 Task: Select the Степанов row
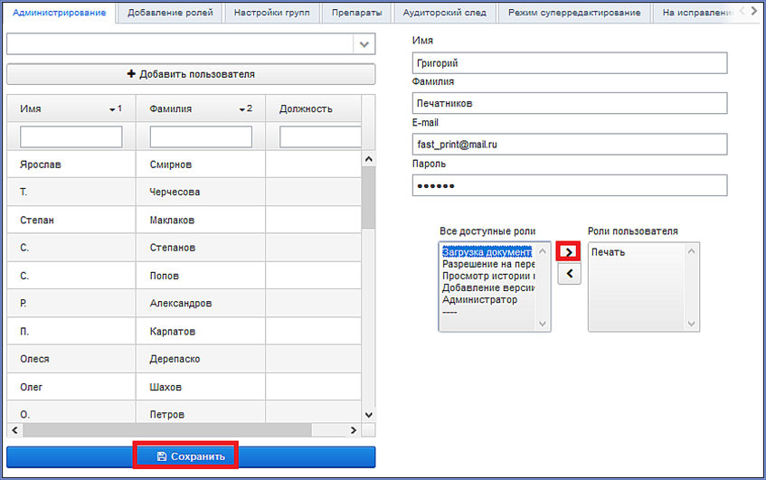click(184, 248)
